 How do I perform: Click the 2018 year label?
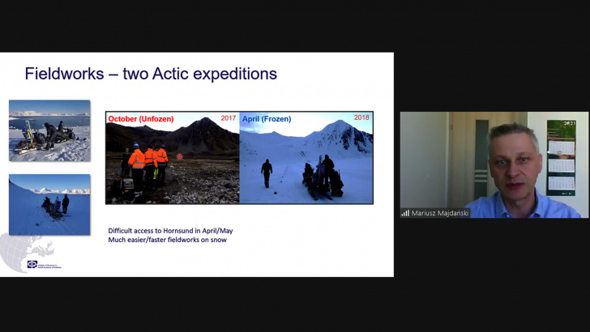pos(361,118)
